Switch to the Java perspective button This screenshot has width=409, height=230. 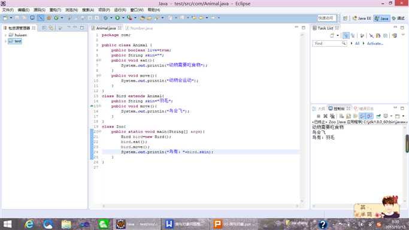(381, 18)
